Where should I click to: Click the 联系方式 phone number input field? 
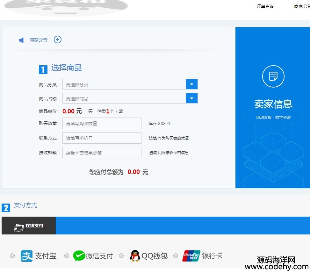[x=102, y=138]
